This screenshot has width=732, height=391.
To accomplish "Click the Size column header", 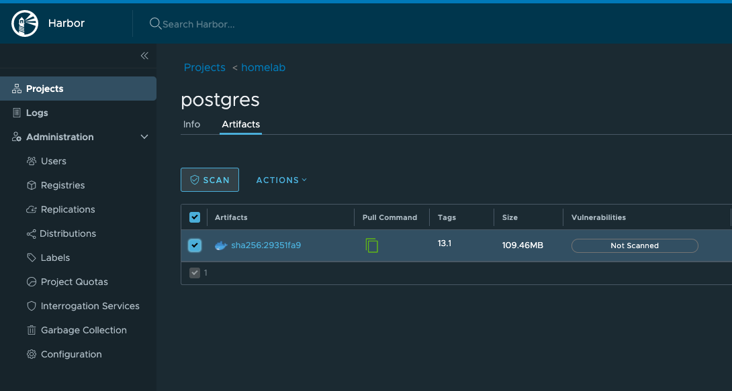I will point(510,218).
